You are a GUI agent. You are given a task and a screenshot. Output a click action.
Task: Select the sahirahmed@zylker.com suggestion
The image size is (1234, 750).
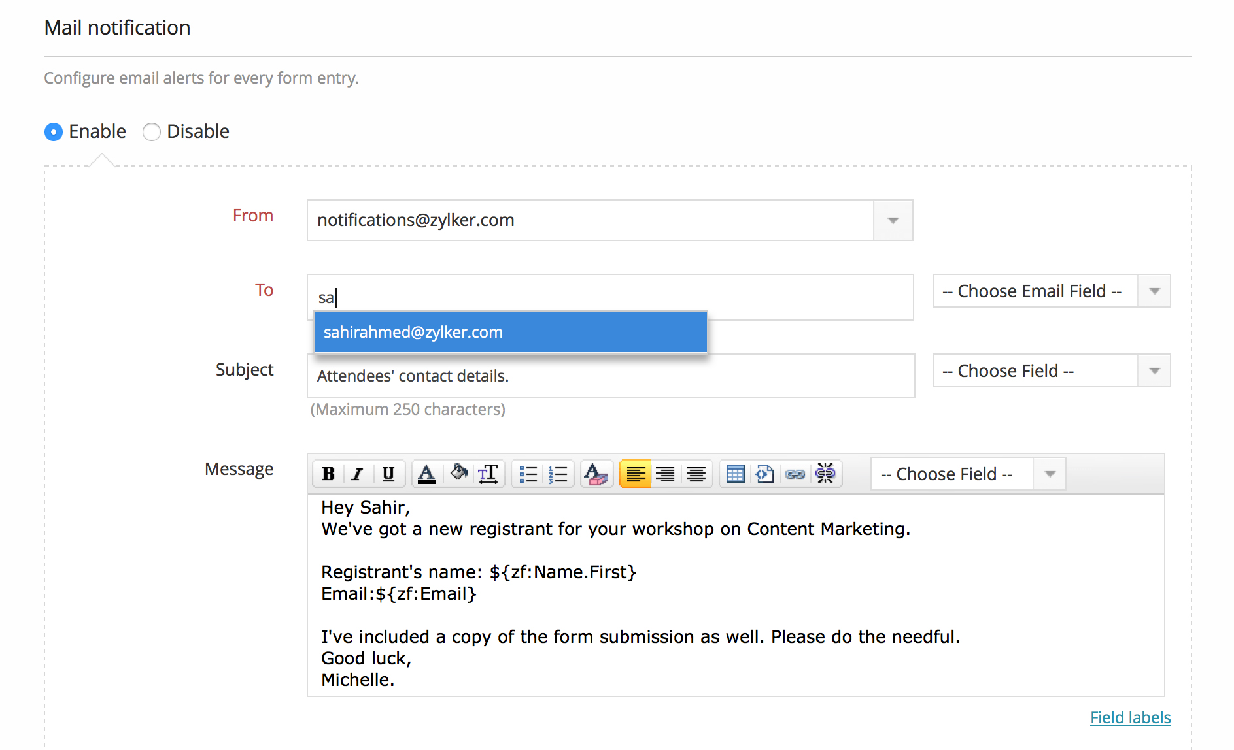(510, 332)
